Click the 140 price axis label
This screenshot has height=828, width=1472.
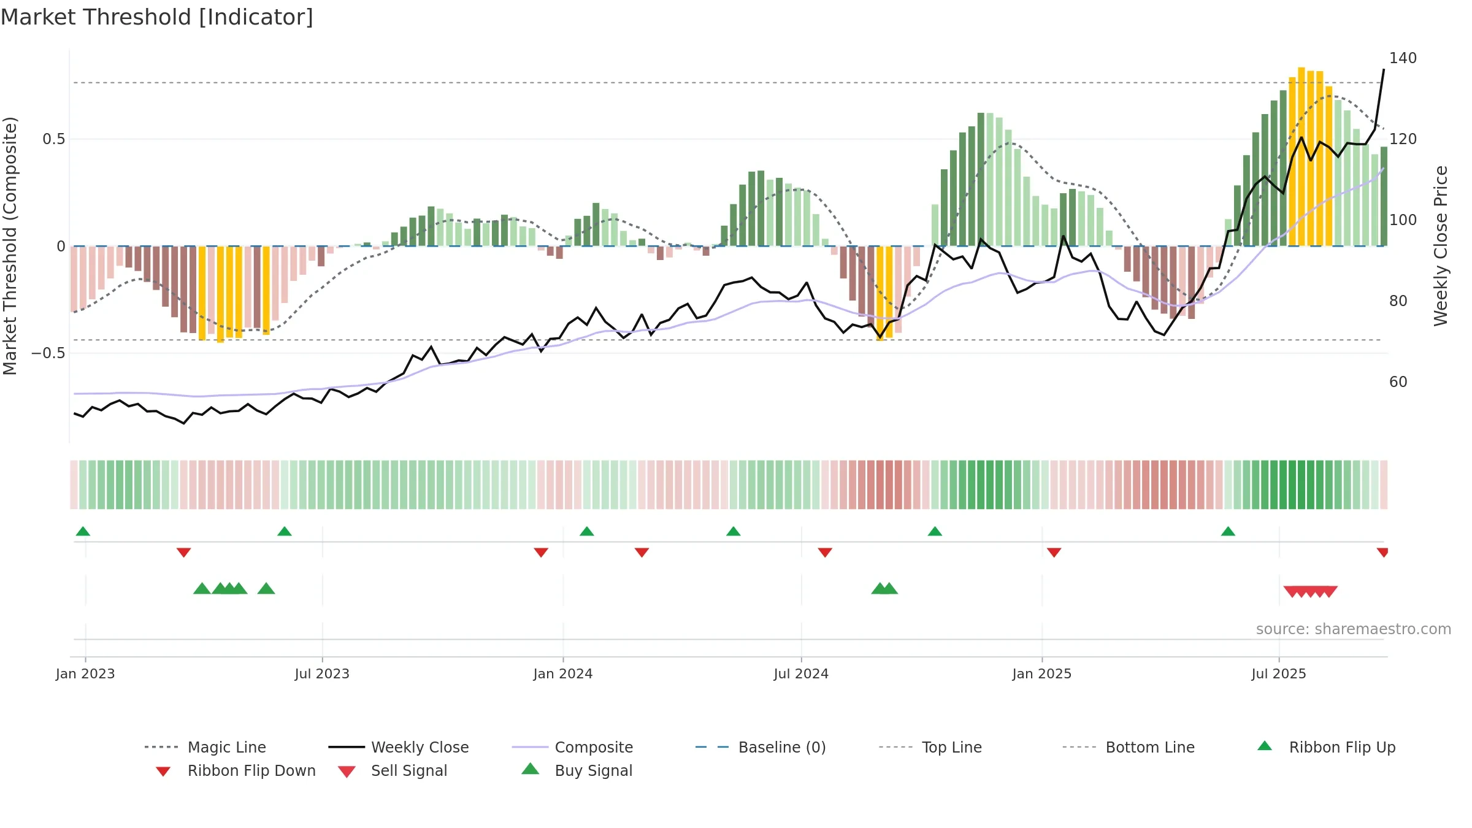pos(1403,58)
